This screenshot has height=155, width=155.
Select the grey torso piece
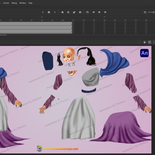(x=90, y=77)
